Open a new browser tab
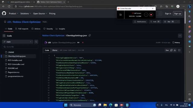 [x=68, y=2]
